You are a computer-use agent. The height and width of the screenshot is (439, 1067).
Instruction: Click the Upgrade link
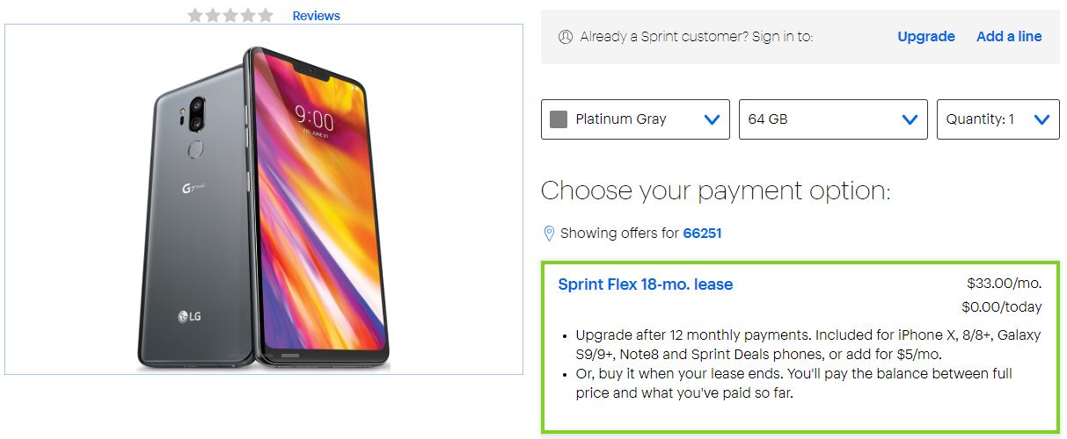(925, 37)
